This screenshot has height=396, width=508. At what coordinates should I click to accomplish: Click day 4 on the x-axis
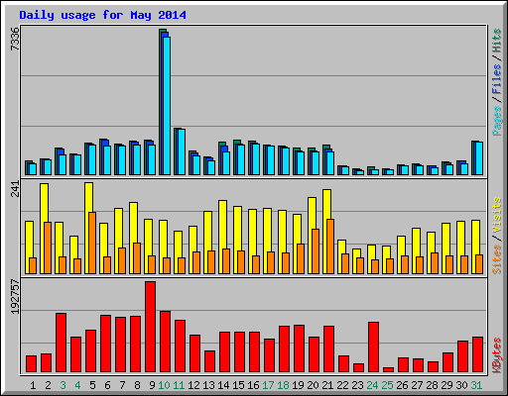[x=77, y=385]
